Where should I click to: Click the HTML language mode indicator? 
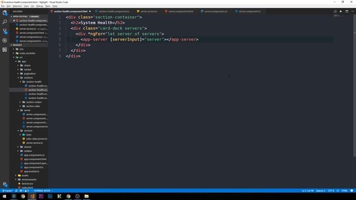[344, 191]
